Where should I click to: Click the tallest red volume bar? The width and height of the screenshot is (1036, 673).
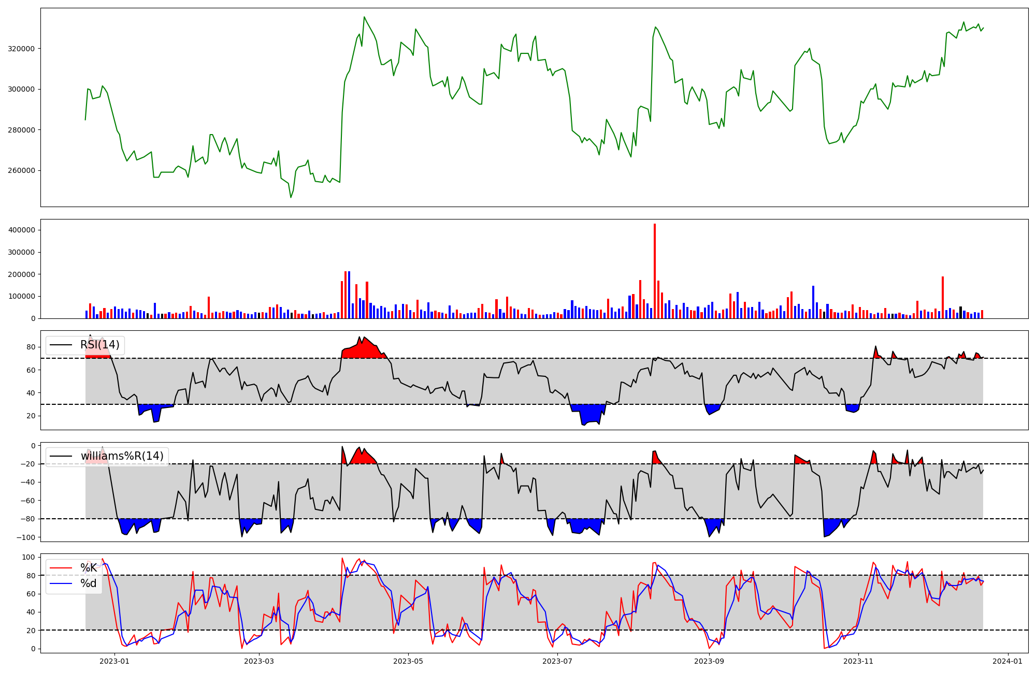pos(655,271)
